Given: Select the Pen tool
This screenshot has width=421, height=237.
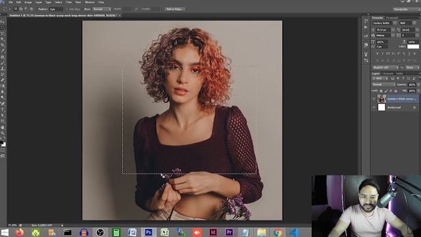Looking at the screenshot, I should [3, 103].
